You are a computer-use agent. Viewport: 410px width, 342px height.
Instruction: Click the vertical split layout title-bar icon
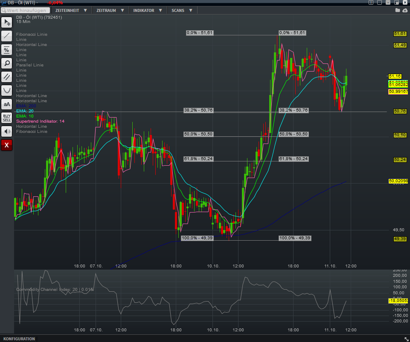(371, 3)
